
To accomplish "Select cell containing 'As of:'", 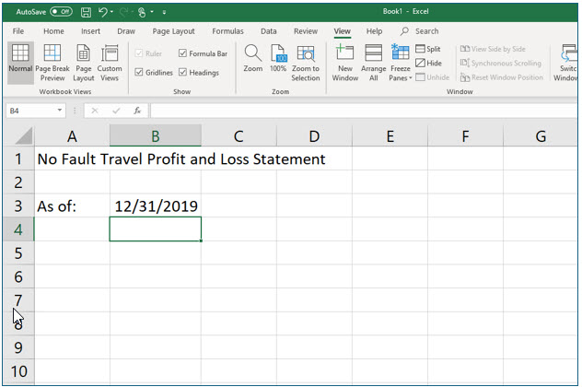I will click(x=72, y=205).
